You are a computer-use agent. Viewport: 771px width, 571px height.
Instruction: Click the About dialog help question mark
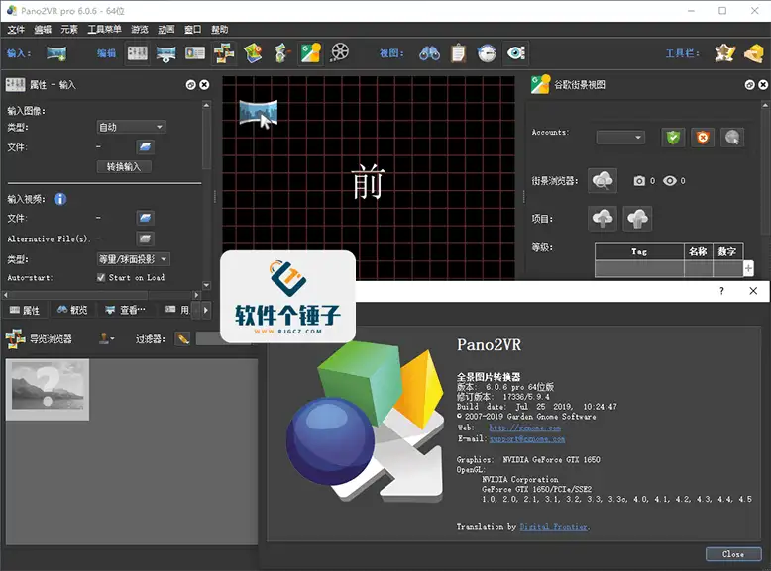(x=721, y=291)
